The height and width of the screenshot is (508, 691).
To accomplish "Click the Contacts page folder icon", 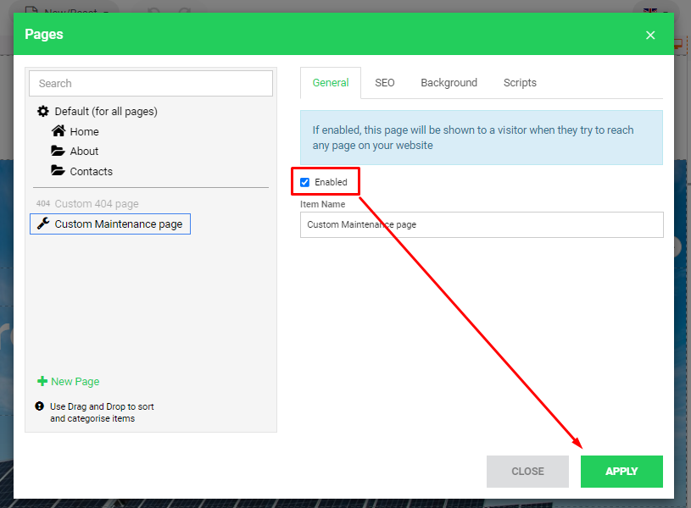I will click(58, 171).
